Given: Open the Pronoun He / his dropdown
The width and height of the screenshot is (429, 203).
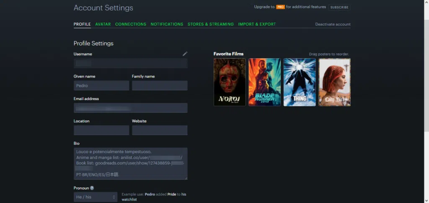Looking at the screenshot, I should click(x=96, y=197).
